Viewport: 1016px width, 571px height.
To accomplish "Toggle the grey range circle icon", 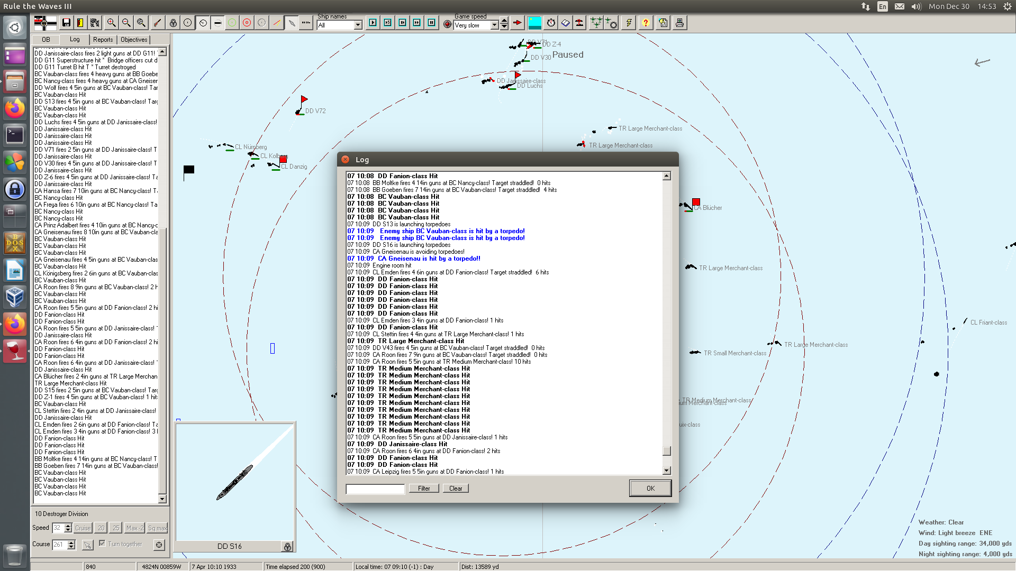I will coord(261,23).
